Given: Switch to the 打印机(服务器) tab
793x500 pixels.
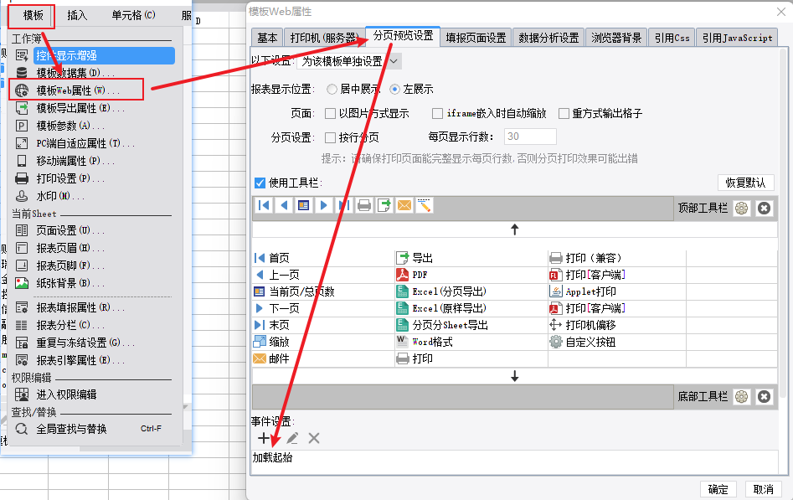Looking at the screenshot, I should pyautogui.click(x=325, y=38).
